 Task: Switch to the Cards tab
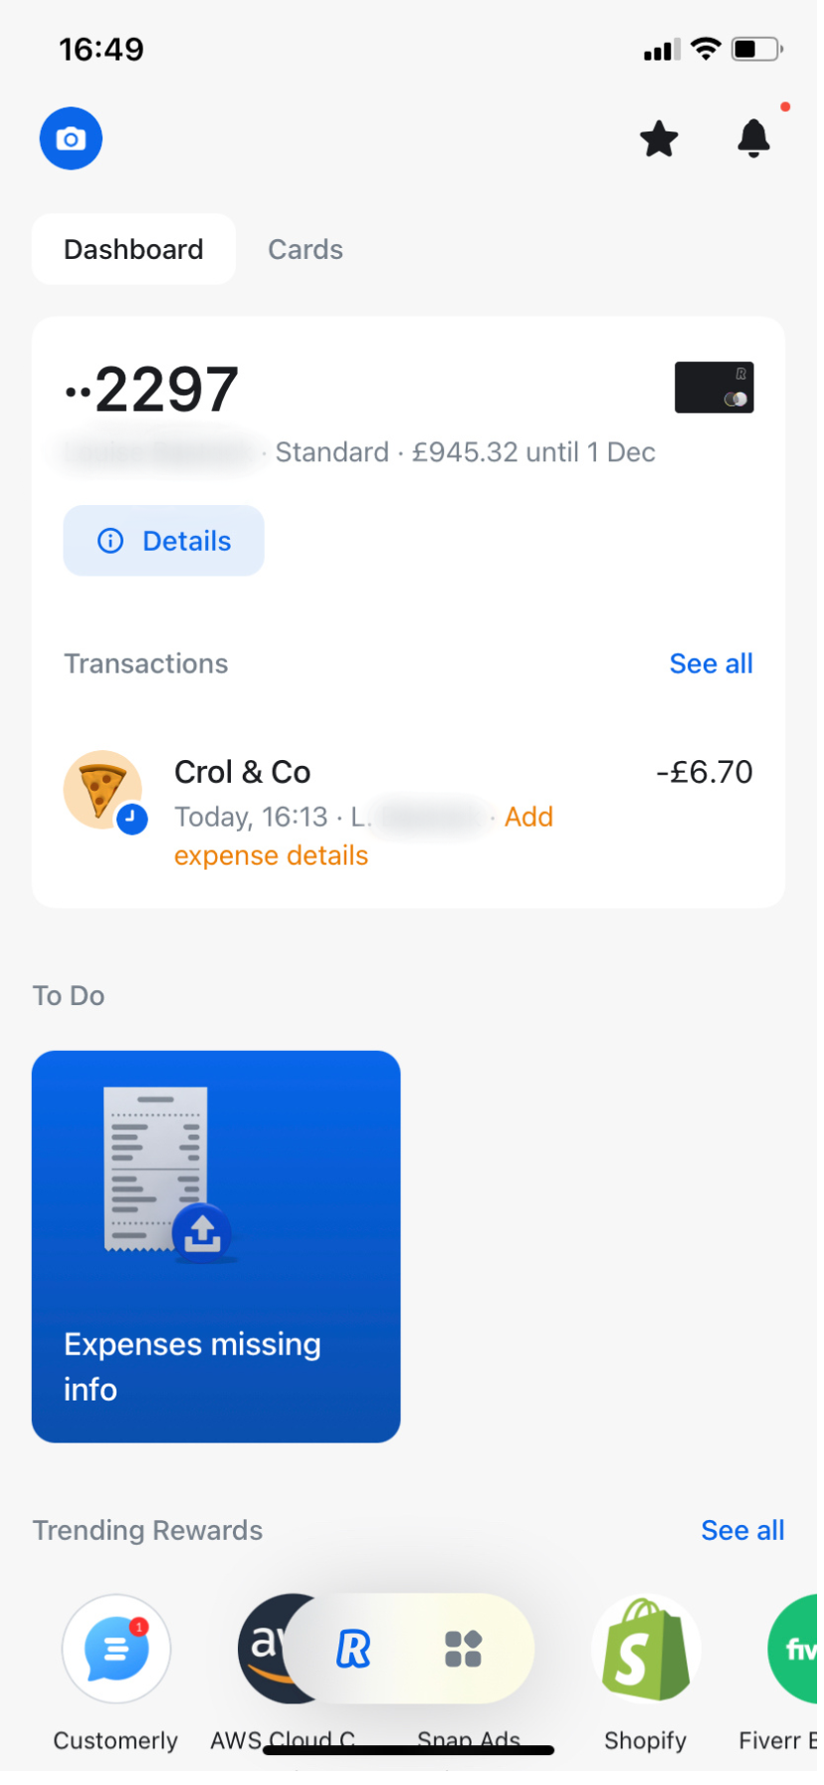308,251
